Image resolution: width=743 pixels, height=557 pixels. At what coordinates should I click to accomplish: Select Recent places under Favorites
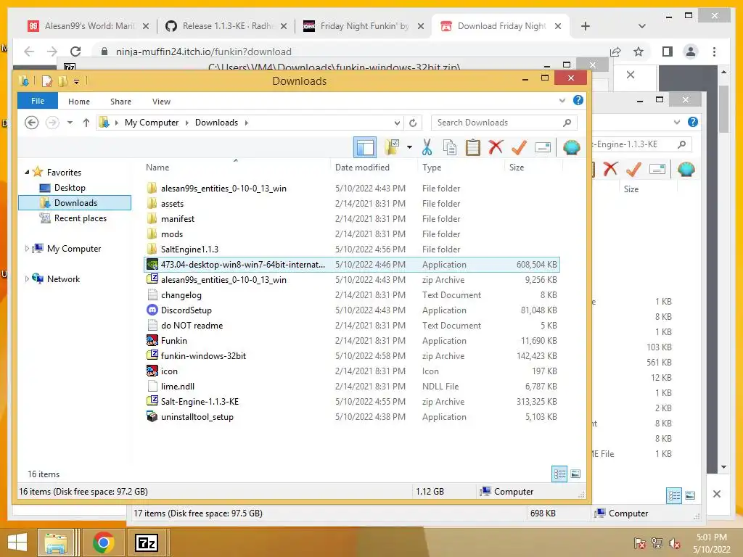[x=80, y=218]
